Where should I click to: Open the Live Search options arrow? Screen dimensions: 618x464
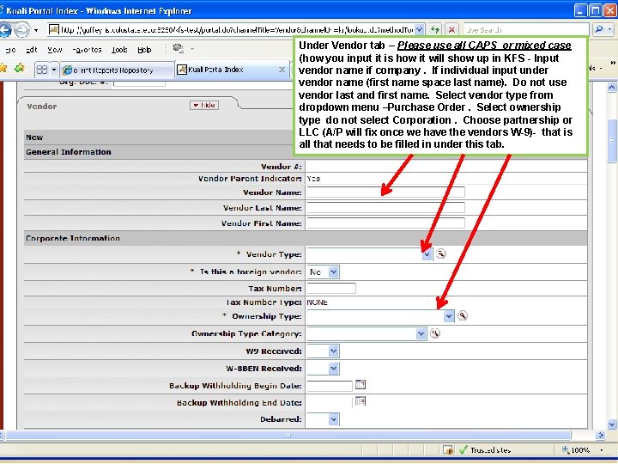point(610,29)
